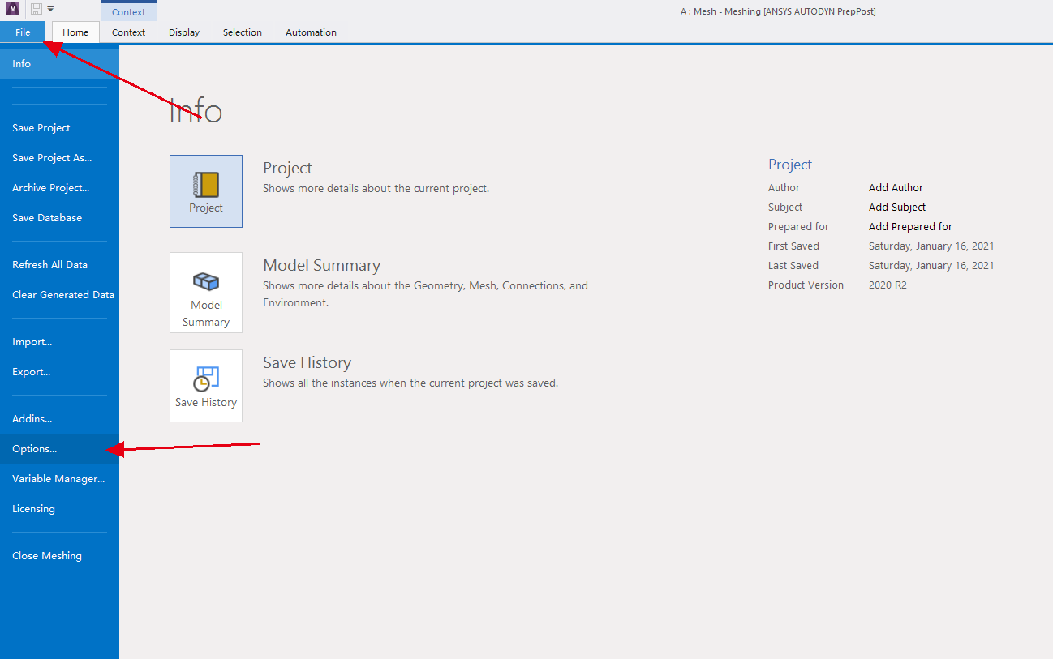Image resolution: width=1053 pixels, height=659 pixels.
Task: Select the Info entry in the sidebar
Action: tap(21, 62)
